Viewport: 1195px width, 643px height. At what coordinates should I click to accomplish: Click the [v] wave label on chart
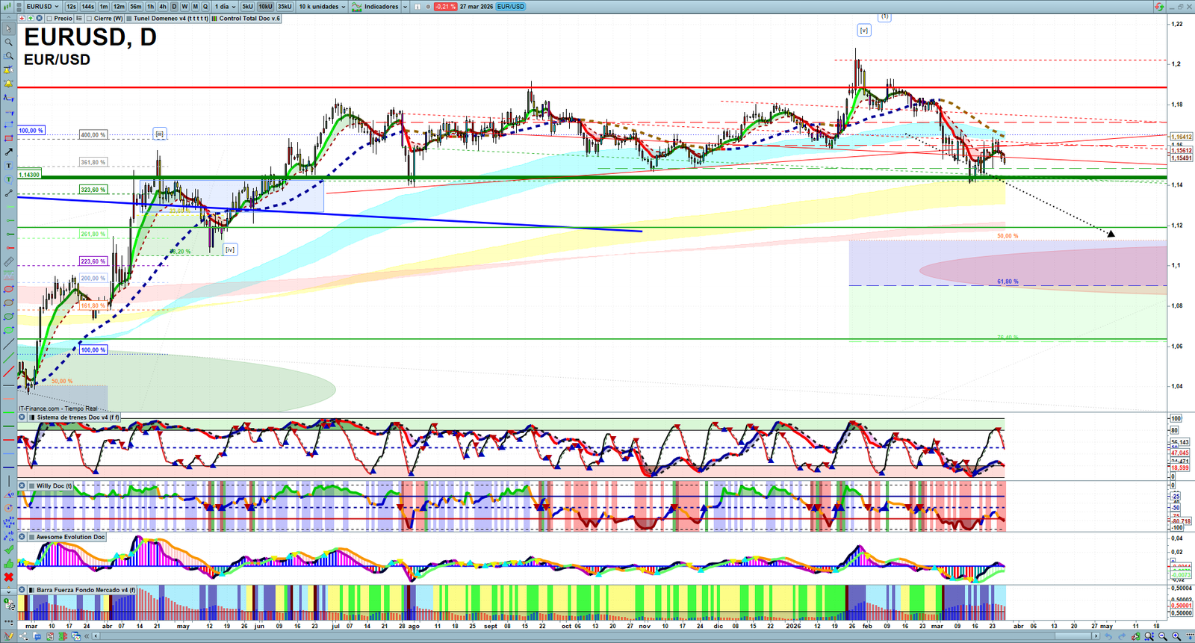point(863,31)
